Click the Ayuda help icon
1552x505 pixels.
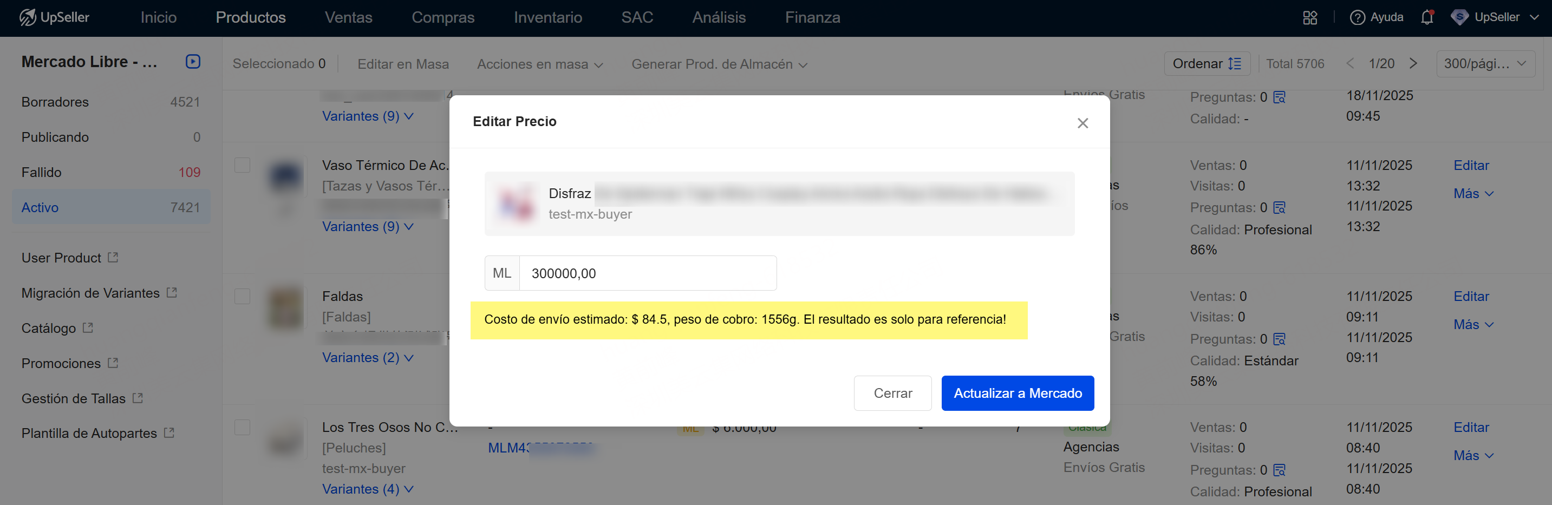1358,17
